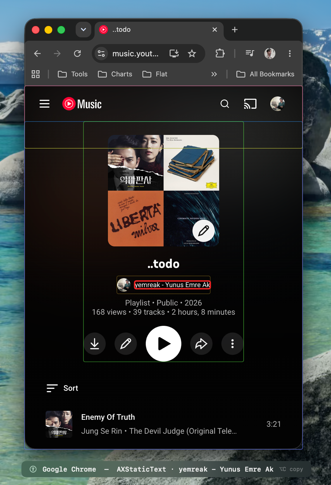Click the edit playlist pencil button
Image resolution: width=331 pixels, height=485 pixels.
[x=126, y=344]
